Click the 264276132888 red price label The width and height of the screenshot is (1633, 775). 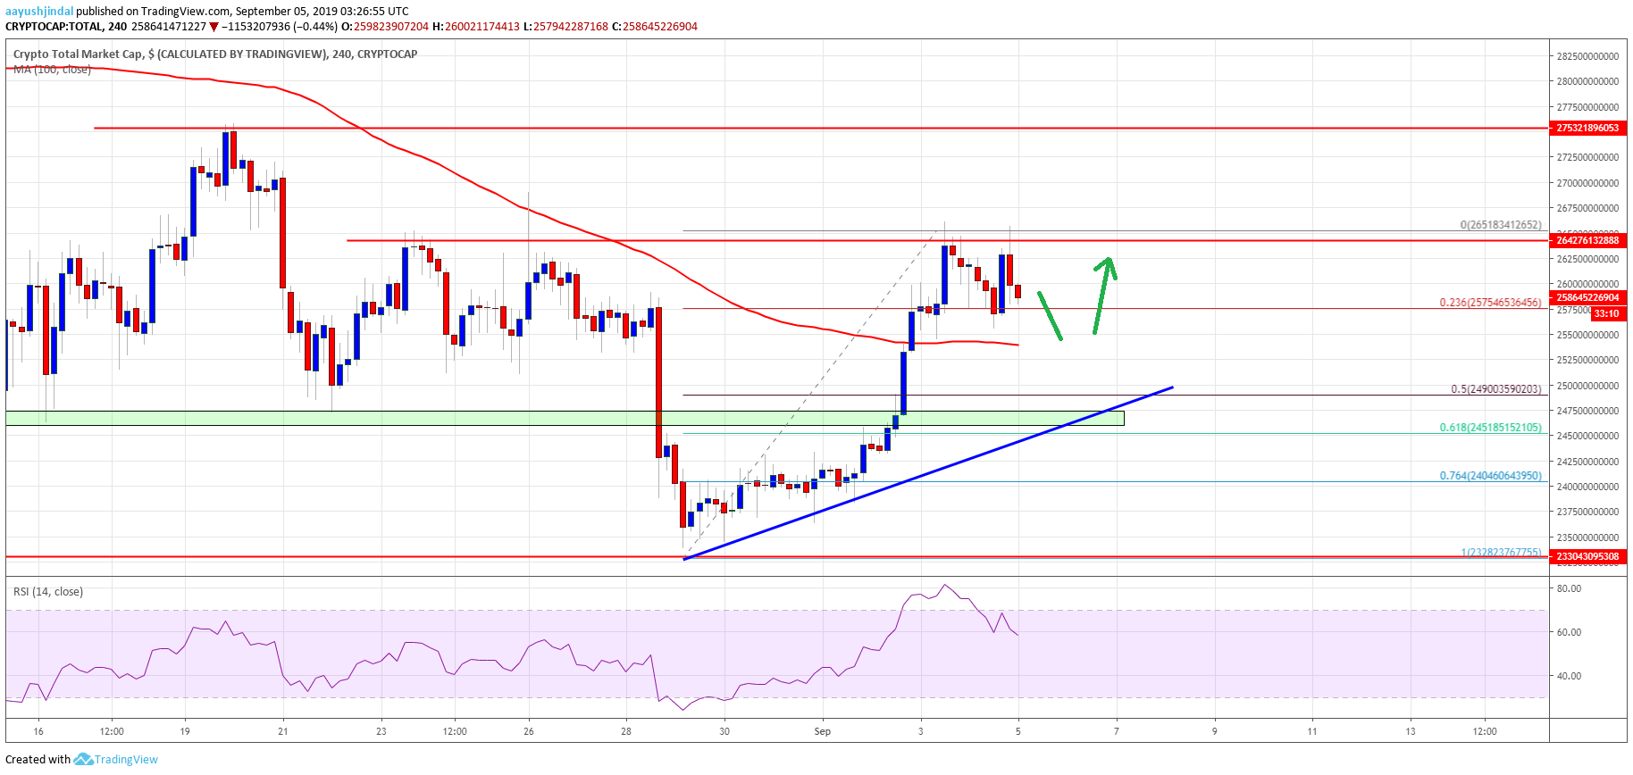coord(1587,240)
